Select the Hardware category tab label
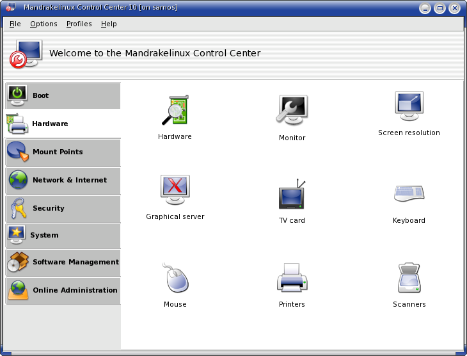Screen dimensions: 467x356 pos(50,124)
